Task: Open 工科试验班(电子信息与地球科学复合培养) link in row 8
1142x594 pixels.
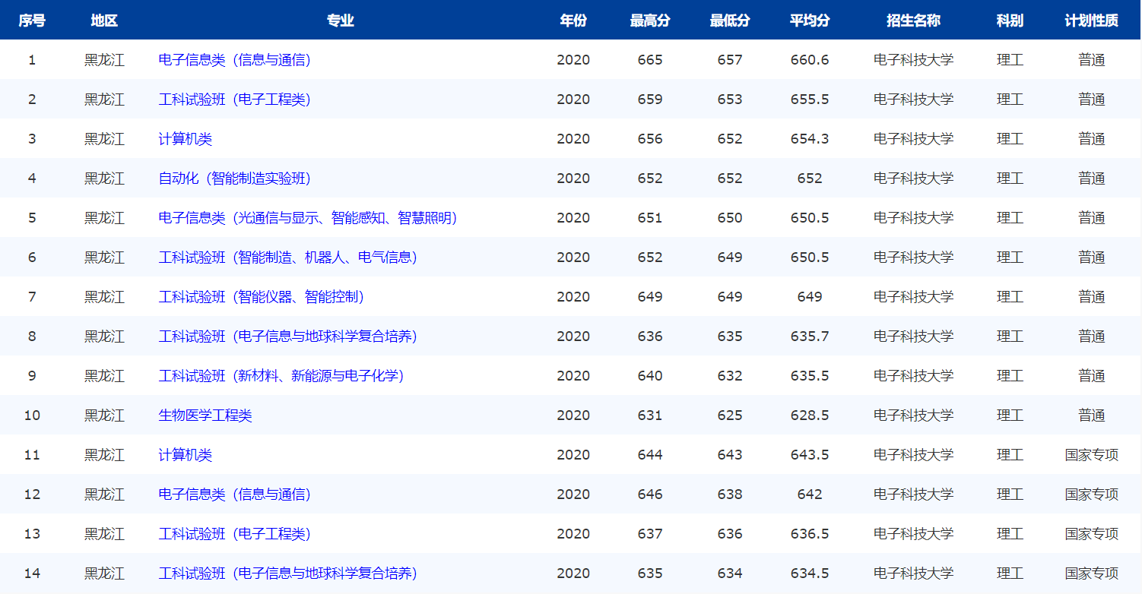Action: [288, 336]
